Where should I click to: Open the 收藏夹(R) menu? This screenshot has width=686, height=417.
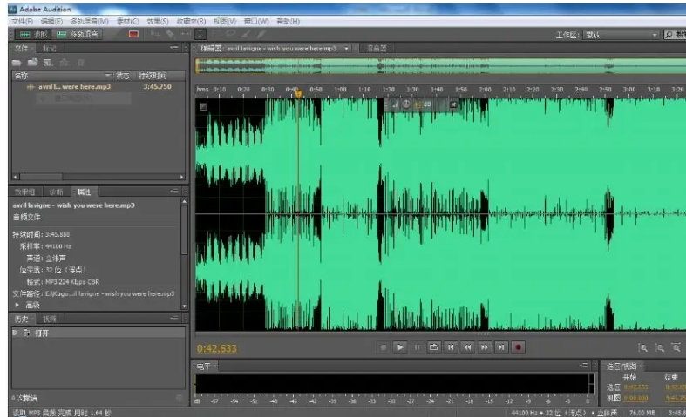[191, 21]
